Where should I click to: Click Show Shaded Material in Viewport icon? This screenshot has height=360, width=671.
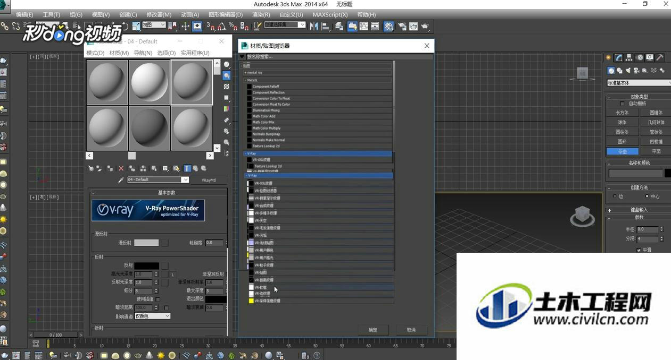point(176,168)
